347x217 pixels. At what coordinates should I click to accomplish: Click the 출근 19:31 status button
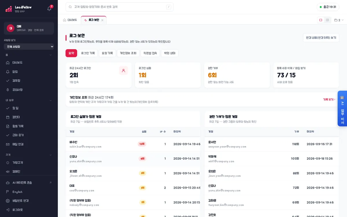tap(328, 7)
